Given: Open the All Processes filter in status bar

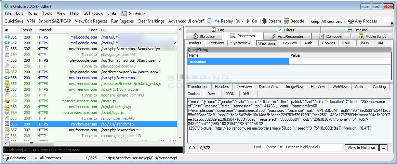Looking at the screenshot, I should pos(48,158).
